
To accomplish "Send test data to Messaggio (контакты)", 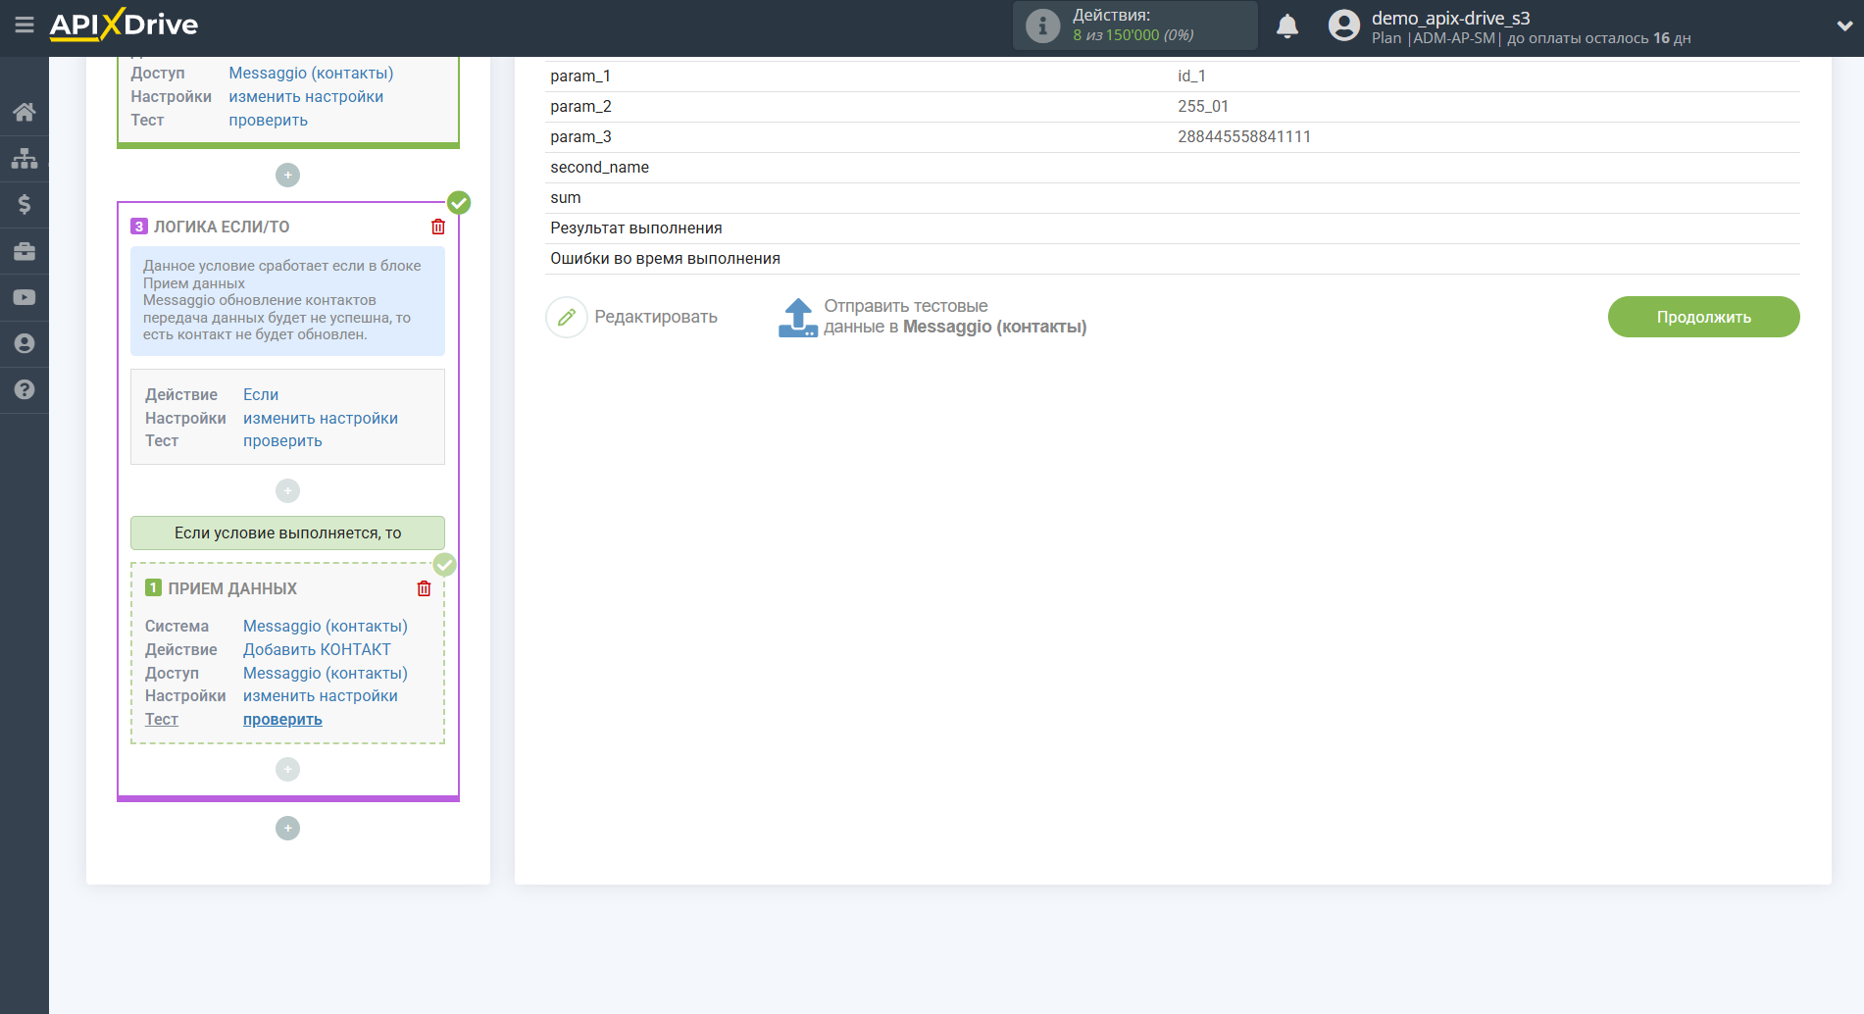I will coord(932,317).
